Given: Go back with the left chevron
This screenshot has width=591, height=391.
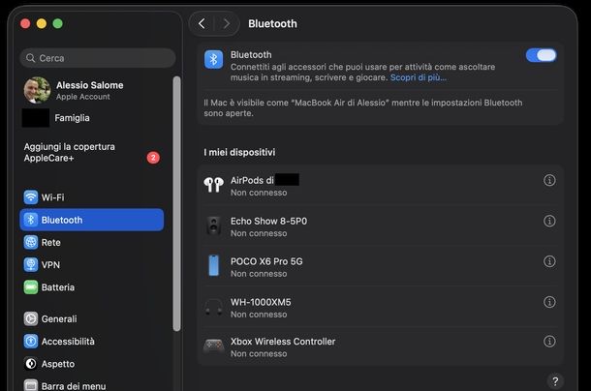Looking at the screenshot, I should click(x=202, y=23).
